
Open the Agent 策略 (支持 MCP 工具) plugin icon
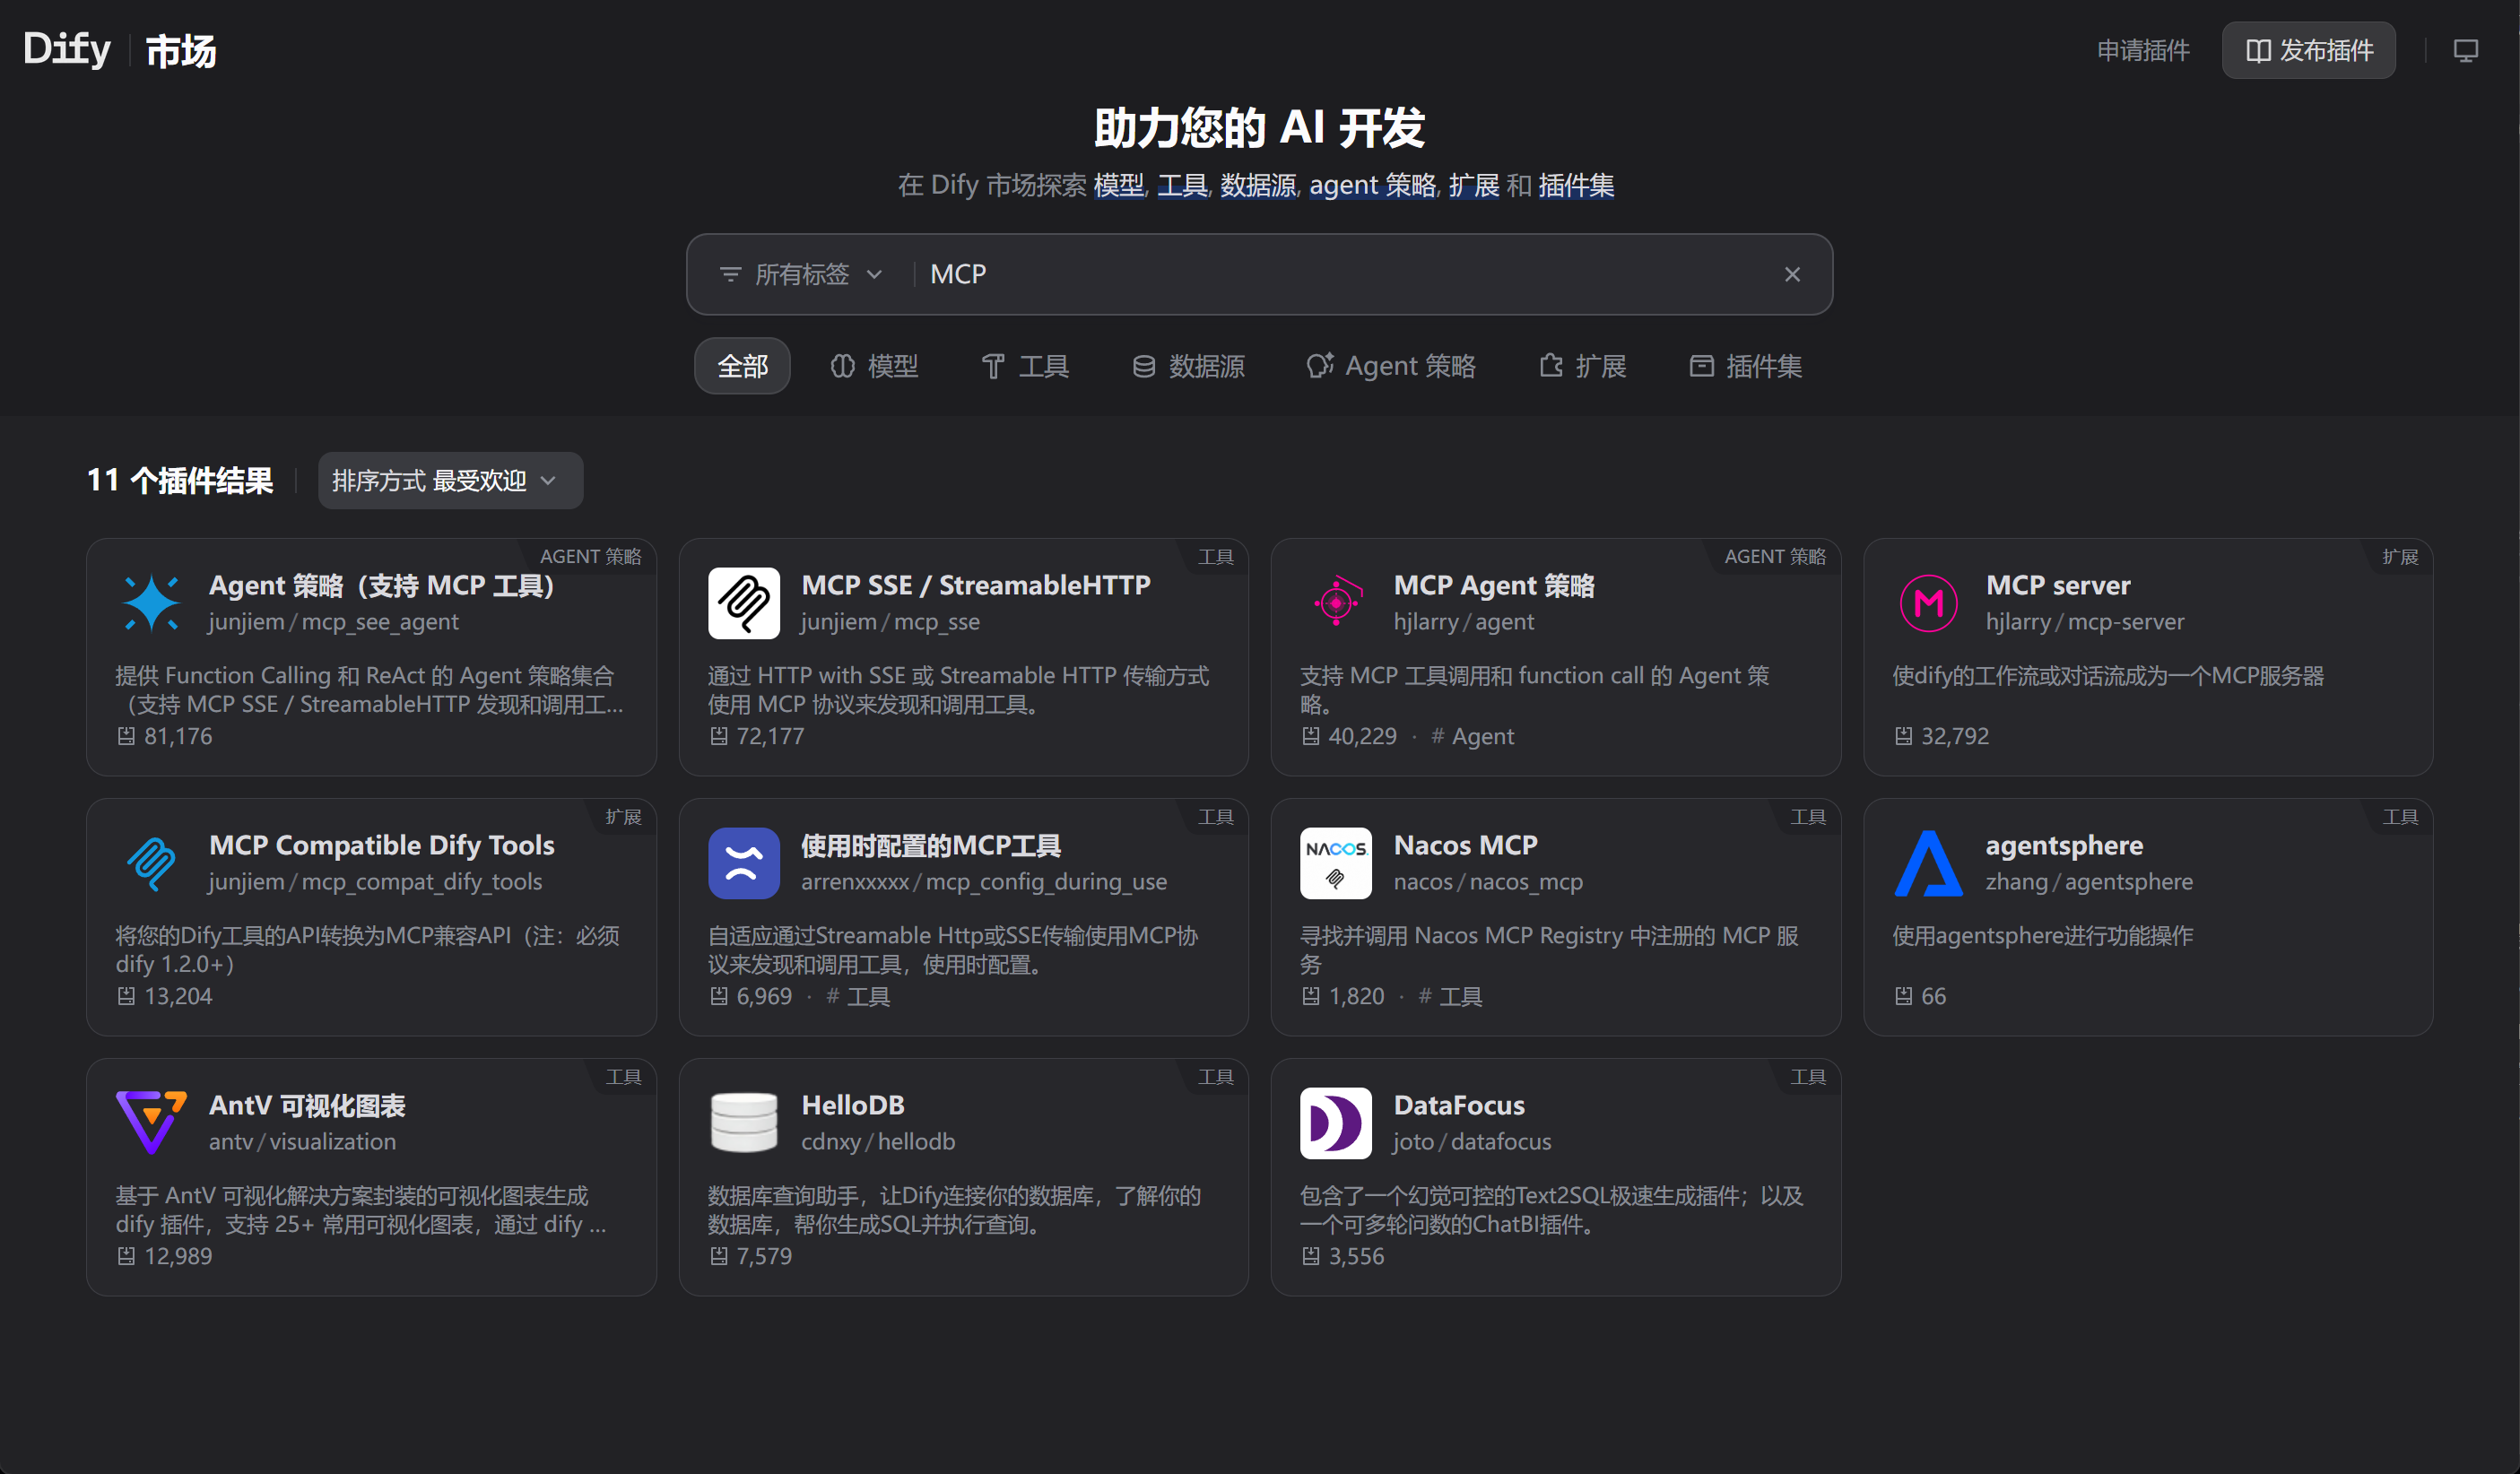point(151,603)
